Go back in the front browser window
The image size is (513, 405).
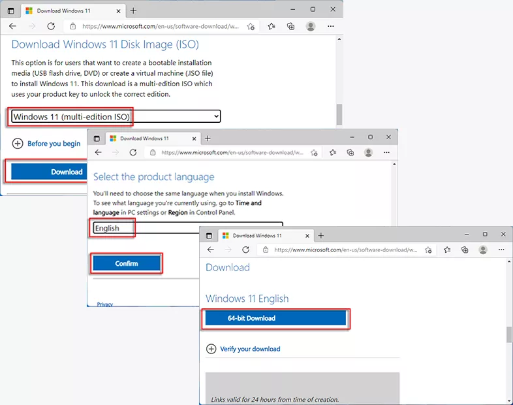[211, 250]
